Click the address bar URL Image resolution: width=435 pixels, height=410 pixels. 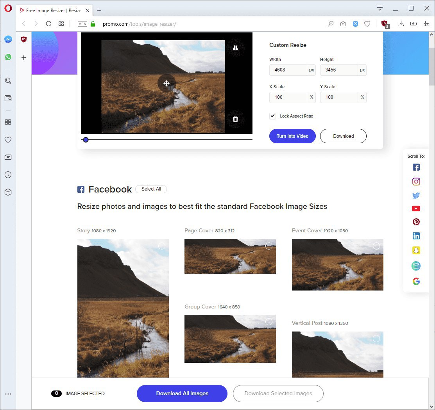coord(139,24)
